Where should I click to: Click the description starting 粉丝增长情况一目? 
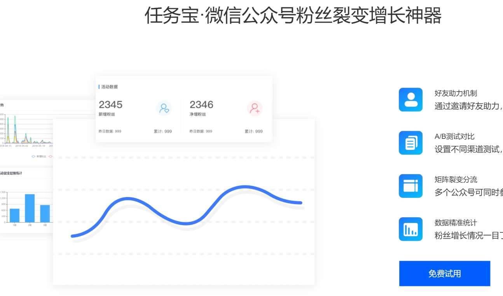tap(469, 235)
